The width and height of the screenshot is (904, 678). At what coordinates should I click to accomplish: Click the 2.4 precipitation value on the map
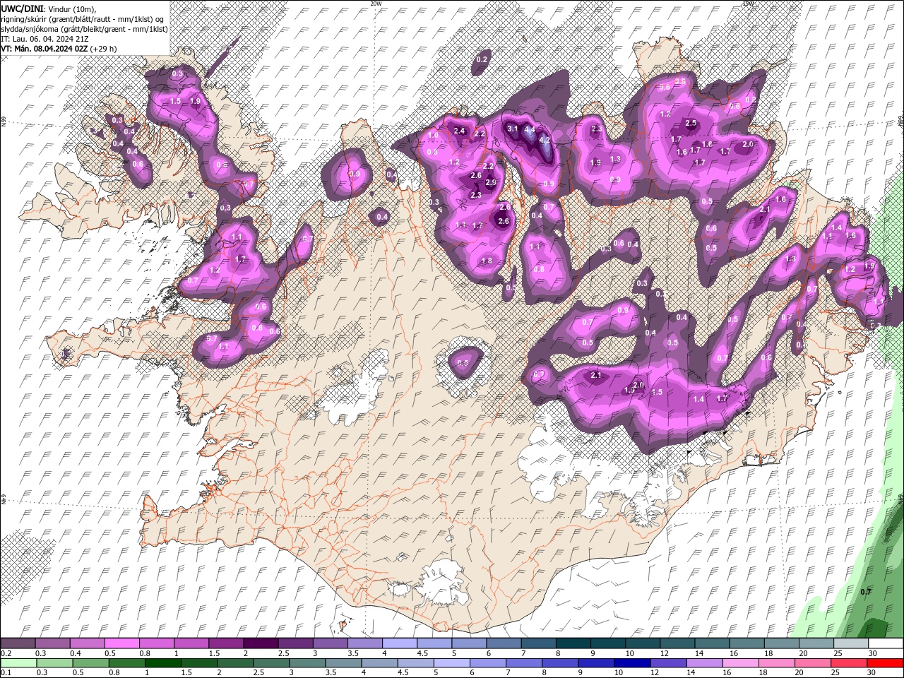click(x=460, y=131)
